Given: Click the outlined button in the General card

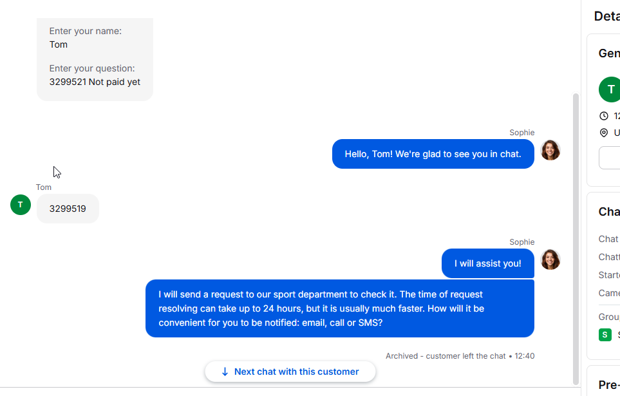Looking at the screenshot, I should pos(610,158).
